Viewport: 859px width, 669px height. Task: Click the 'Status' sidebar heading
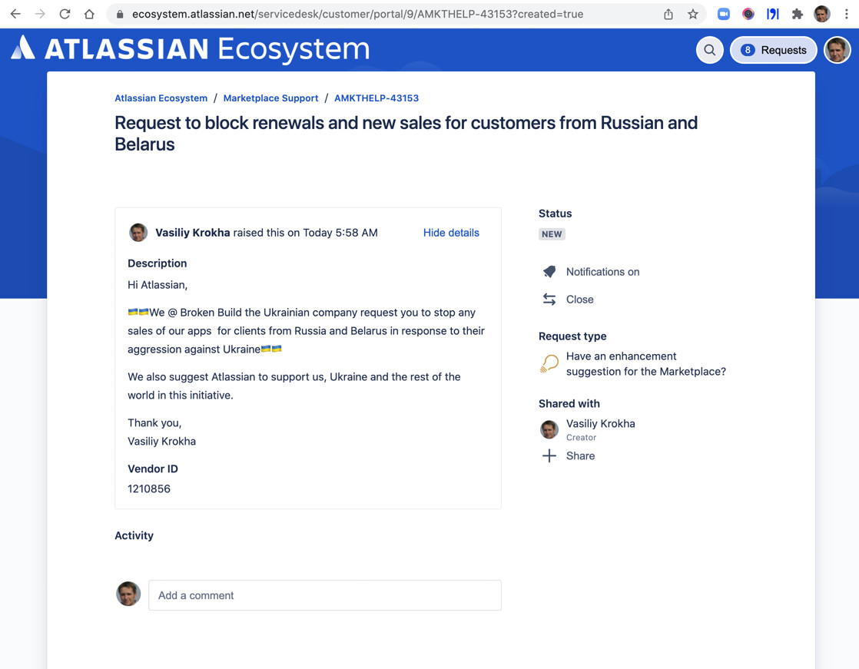point(555,214)
